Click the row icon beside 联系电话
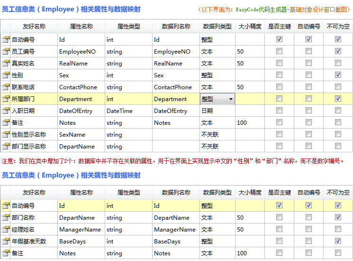Image resolution: width=353 pixels, height=261 pixels. click(6, 87)
